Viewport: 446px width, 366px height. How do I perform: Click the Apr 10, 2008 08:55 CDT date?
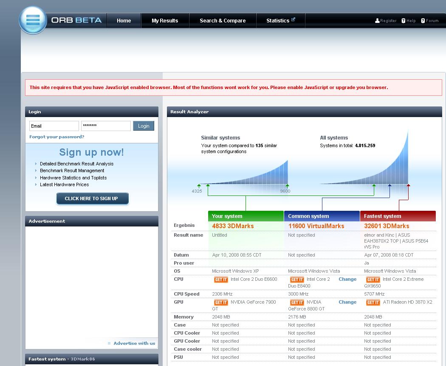237,255
